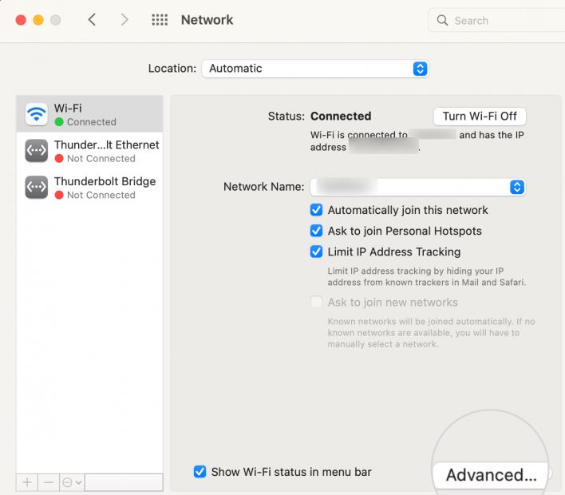Click the forward chevron in the toolbar
This screenshot has width=565, height=495.
click(x=124, y=20)
